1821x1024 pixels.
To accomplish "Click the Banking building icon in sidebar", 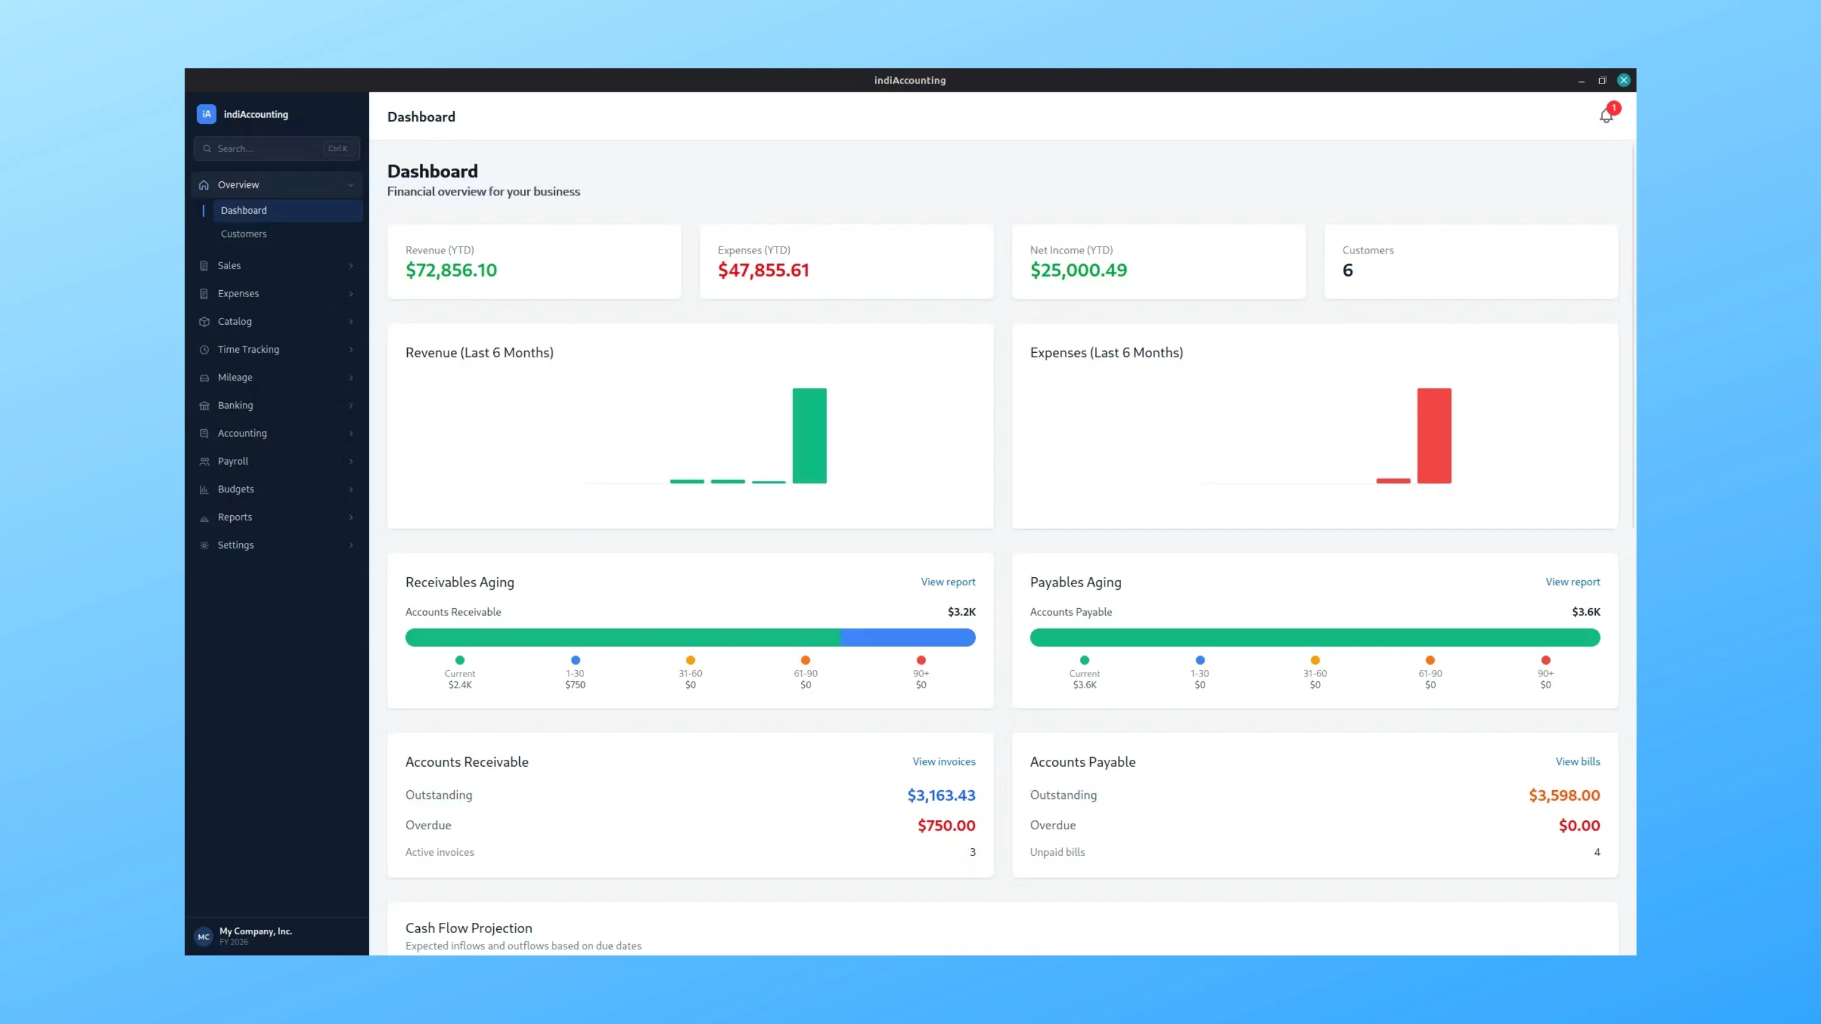I will click(x=204, y=406).
